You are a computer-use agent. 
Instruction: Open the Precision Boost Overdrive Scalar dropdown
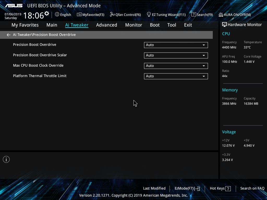point(176,55)
